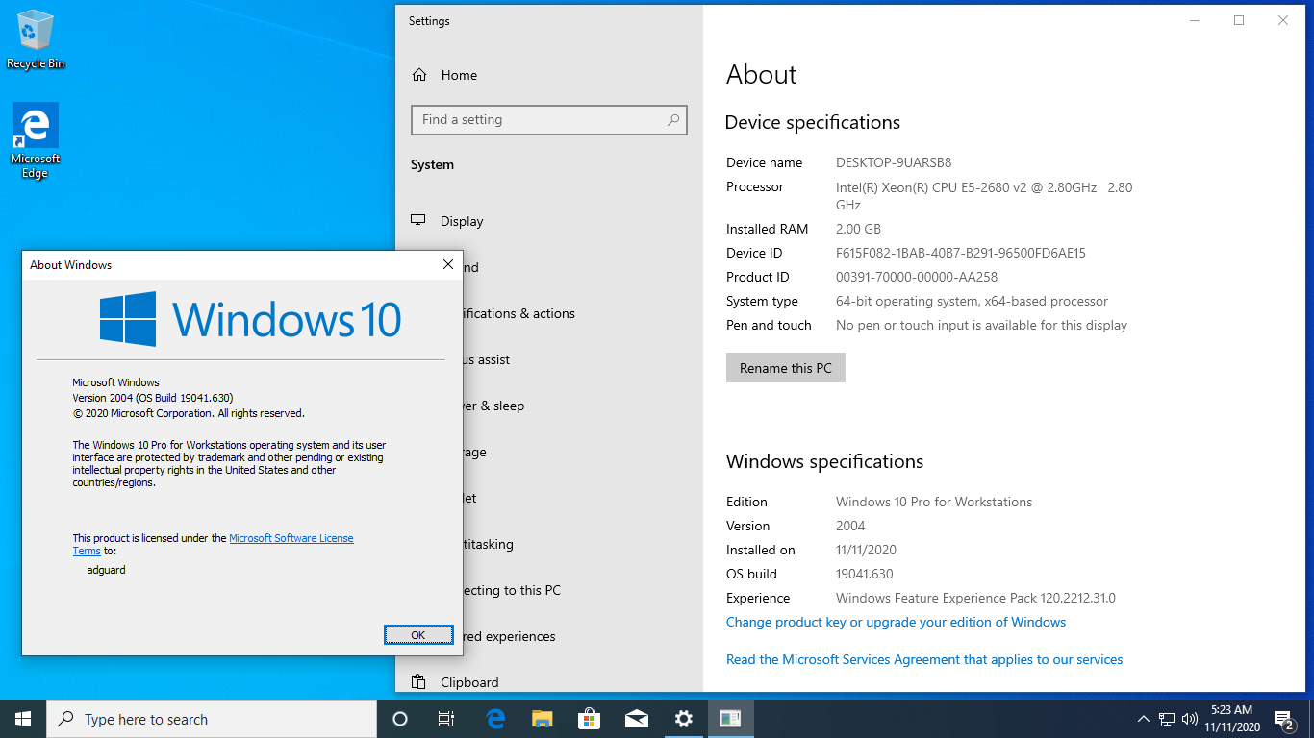Click the search magnifier in Find a setting
The image size is (1314, 738).
(x=673, y=119)
